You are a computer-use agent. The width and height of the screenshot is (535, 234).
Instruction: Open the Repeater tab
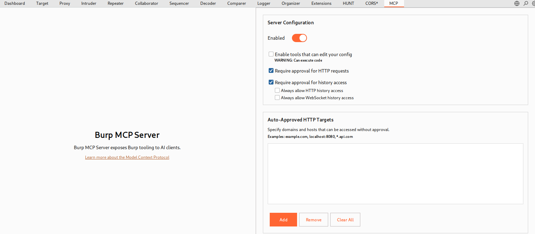pos(116,3)
